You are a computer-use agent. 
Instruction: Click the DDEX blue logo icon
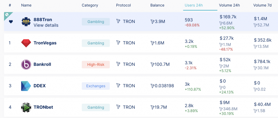pos(26,86)
